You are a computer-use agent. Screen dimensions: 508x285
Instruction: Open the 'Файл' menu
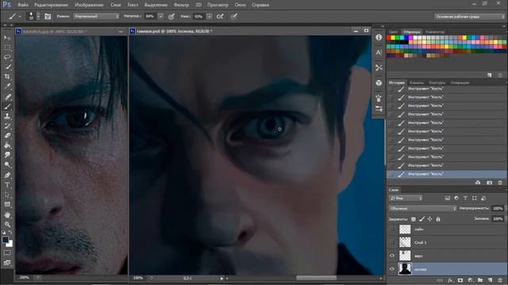pos(23,5)
